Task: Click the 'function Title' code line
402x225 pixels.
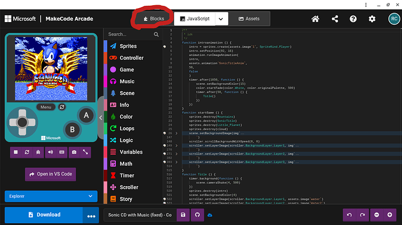Action: (199, 174)
